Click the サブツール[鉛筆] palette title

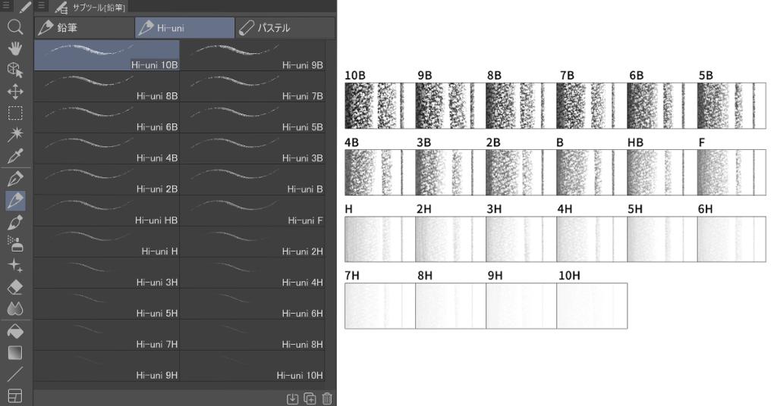tap(99, 7)
